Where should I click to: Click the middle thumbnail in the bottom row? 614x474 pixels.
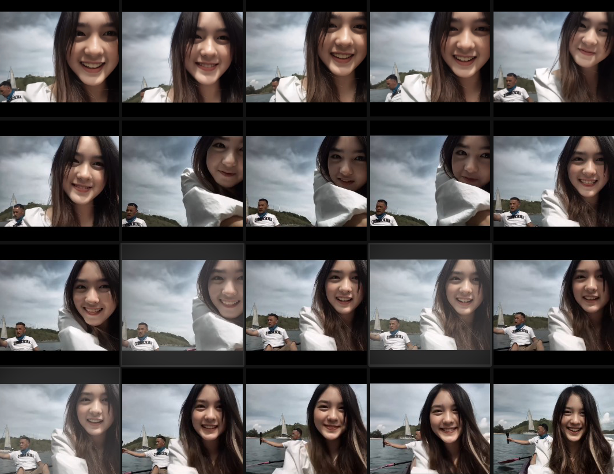tap(306, 428)
